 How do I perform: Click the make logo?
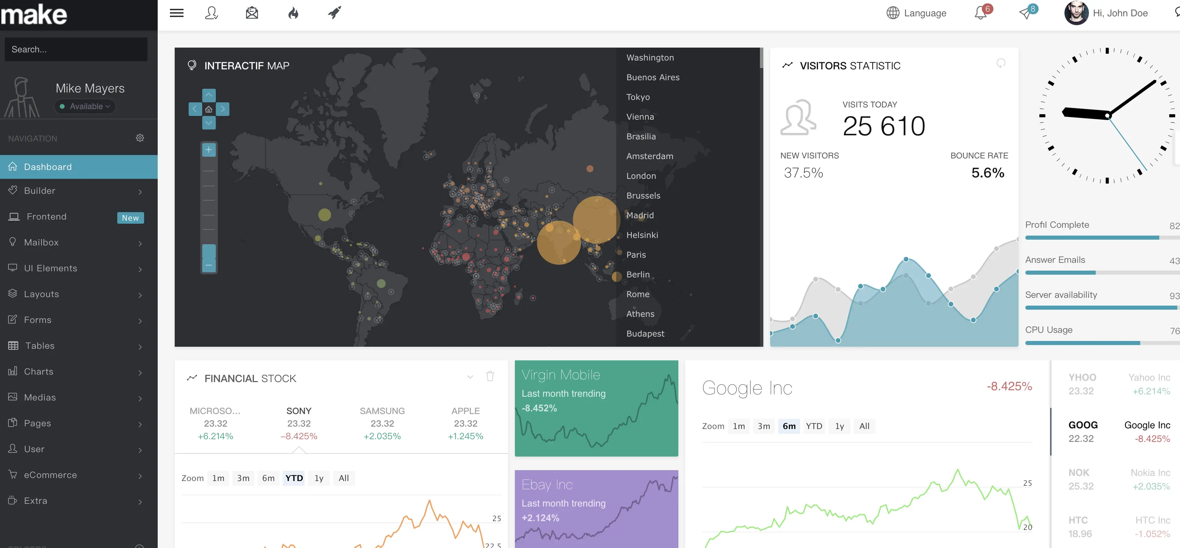(x=34, y=14)
